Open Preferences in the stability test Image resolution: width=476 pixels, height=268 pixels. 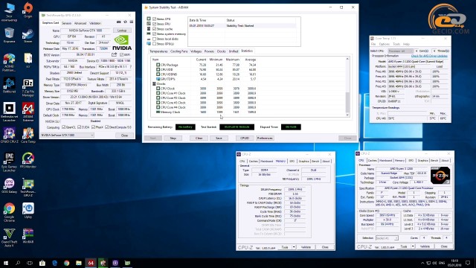point(265,138)
